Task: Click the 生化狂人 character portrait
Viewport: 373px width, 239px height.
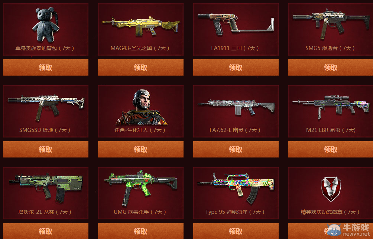Action: pos(142,107)
